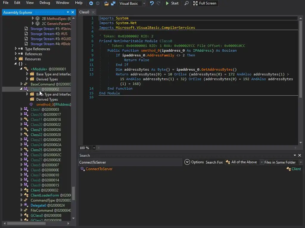Click the search text input field

click(130, 162)
